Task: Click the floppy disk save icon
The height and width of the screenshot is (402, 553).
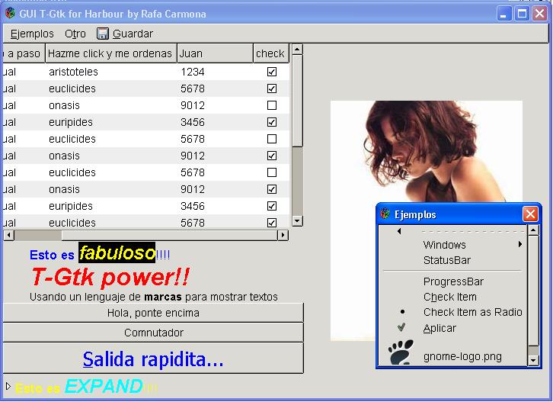Action: tap(103, 34)
